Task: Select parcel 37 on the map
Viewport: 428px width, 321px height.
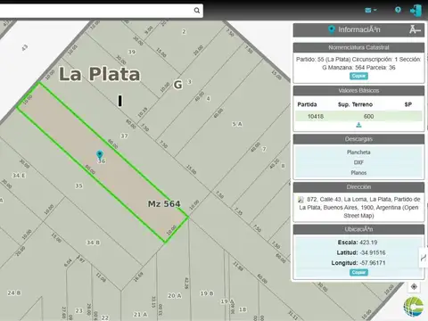Action: [x=124, y=136]
